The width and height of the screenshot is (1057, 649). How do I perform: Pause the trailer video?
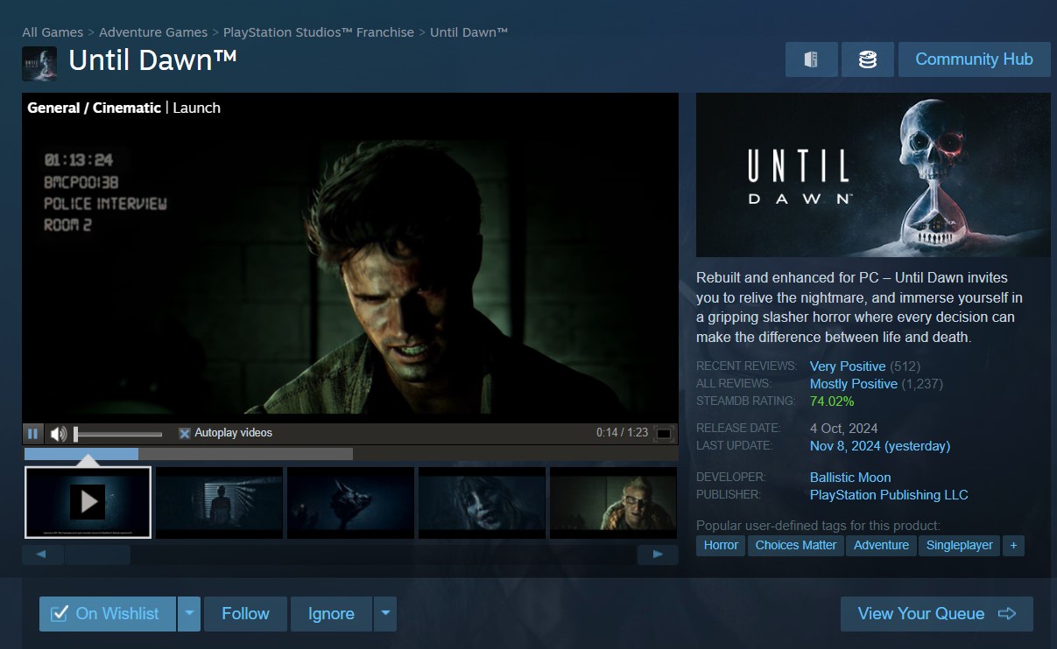[x=33, y=434]
